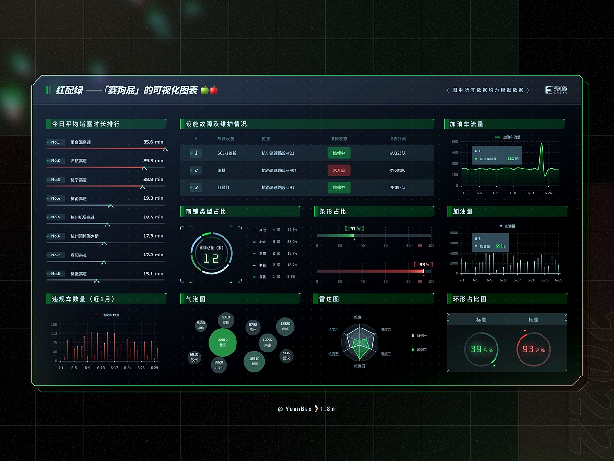Click the 成都 12320 bubble
The width and height of the screenshot is (614, 461).
pyautogui.click(x=285, y=326)
